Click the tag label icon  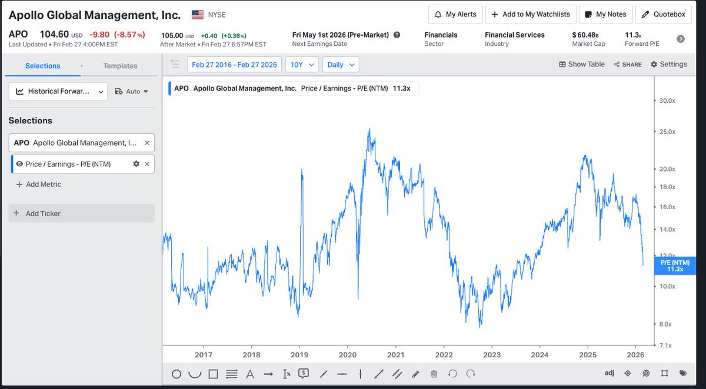[x=682, y=374]
